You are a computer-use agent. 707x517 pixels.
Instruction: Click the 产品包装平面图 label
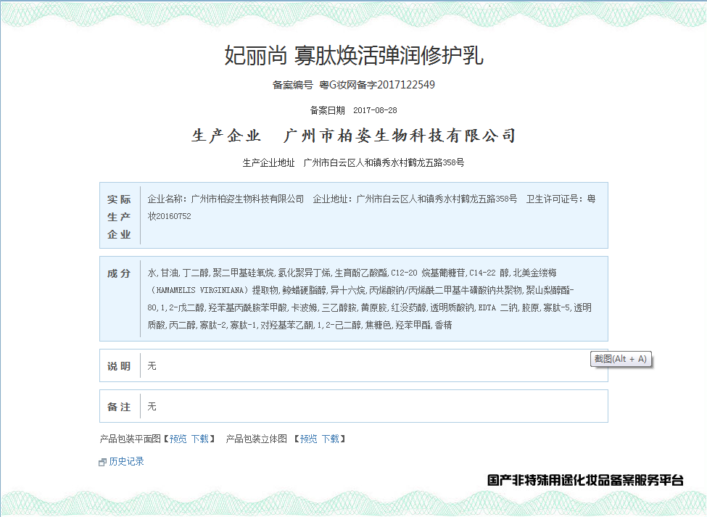click(131, 439)
